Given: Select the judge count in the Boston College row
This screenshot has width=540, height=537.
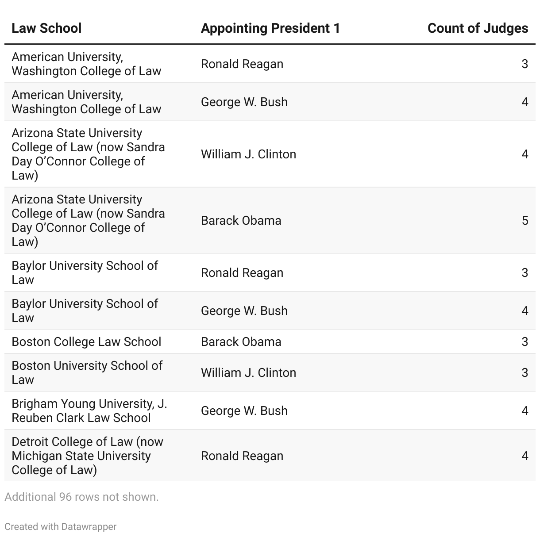Looking at the screenshot, I should pyautogui.click(x=525, y=342).
